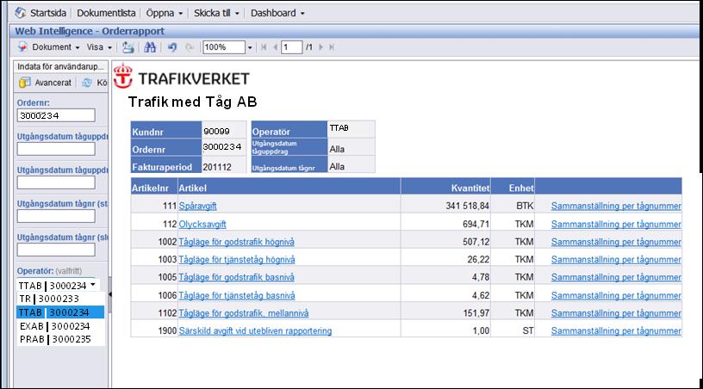The width and height of the screenshot is (703, 389).
Task: Click quantity value 341 518,84
Action: (467, 206)
